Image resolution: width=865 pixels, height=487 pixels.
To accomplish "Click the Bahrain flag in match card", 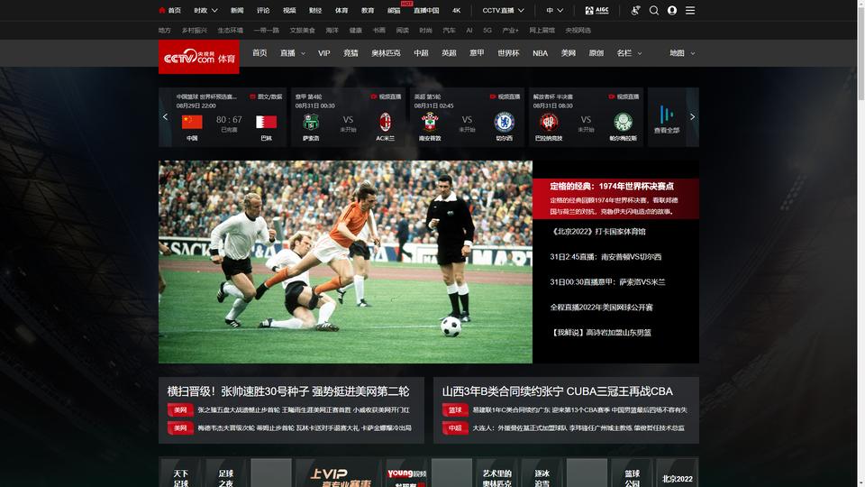I will [267, 122].
